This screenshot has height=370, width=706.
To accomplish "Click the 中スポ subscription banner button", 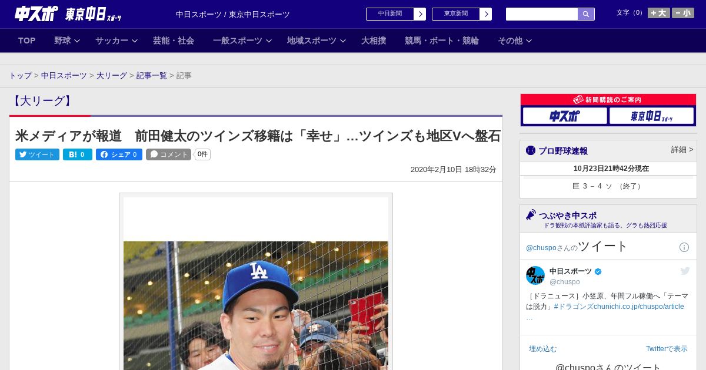I will (x=565, y=116).
